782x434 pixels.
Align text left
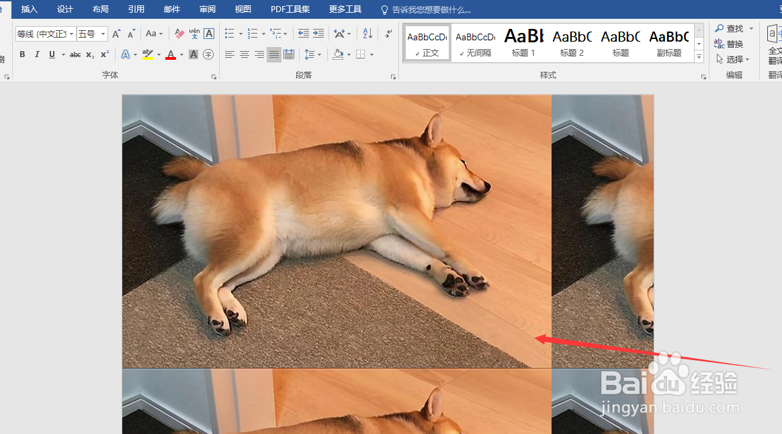point(229,54)
